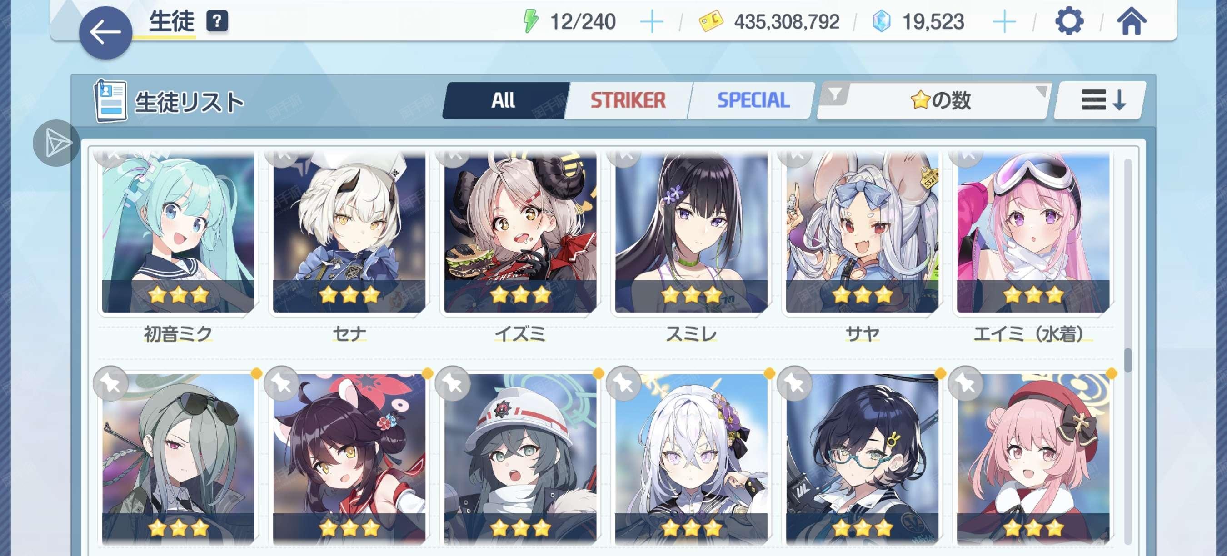Toggle pin on white helmet student
This screenshot has height=556, width=1227.
pyautogui.click(x=453, y=383)
